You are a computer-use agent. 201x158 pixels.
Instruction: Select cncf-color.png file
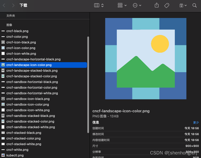(x=17, y=37)
